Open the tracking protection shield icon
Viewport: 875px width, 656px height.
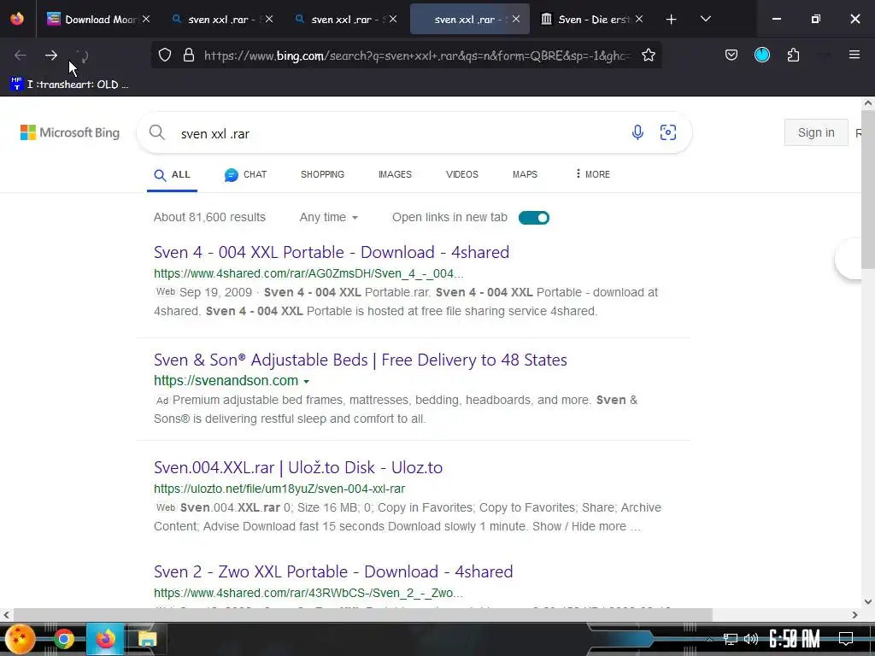pos(165,56)
